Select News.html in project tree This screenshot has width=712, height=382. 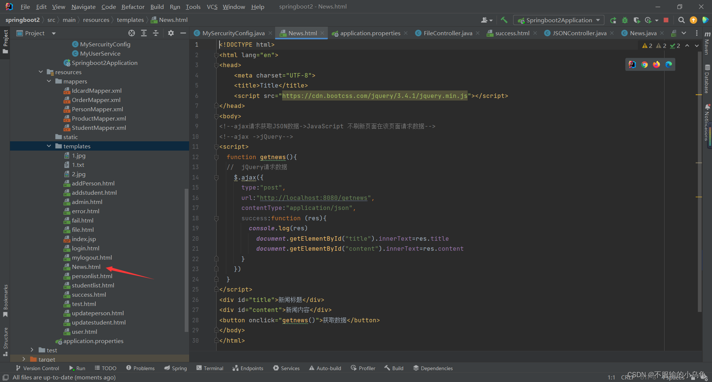[86, 267]
